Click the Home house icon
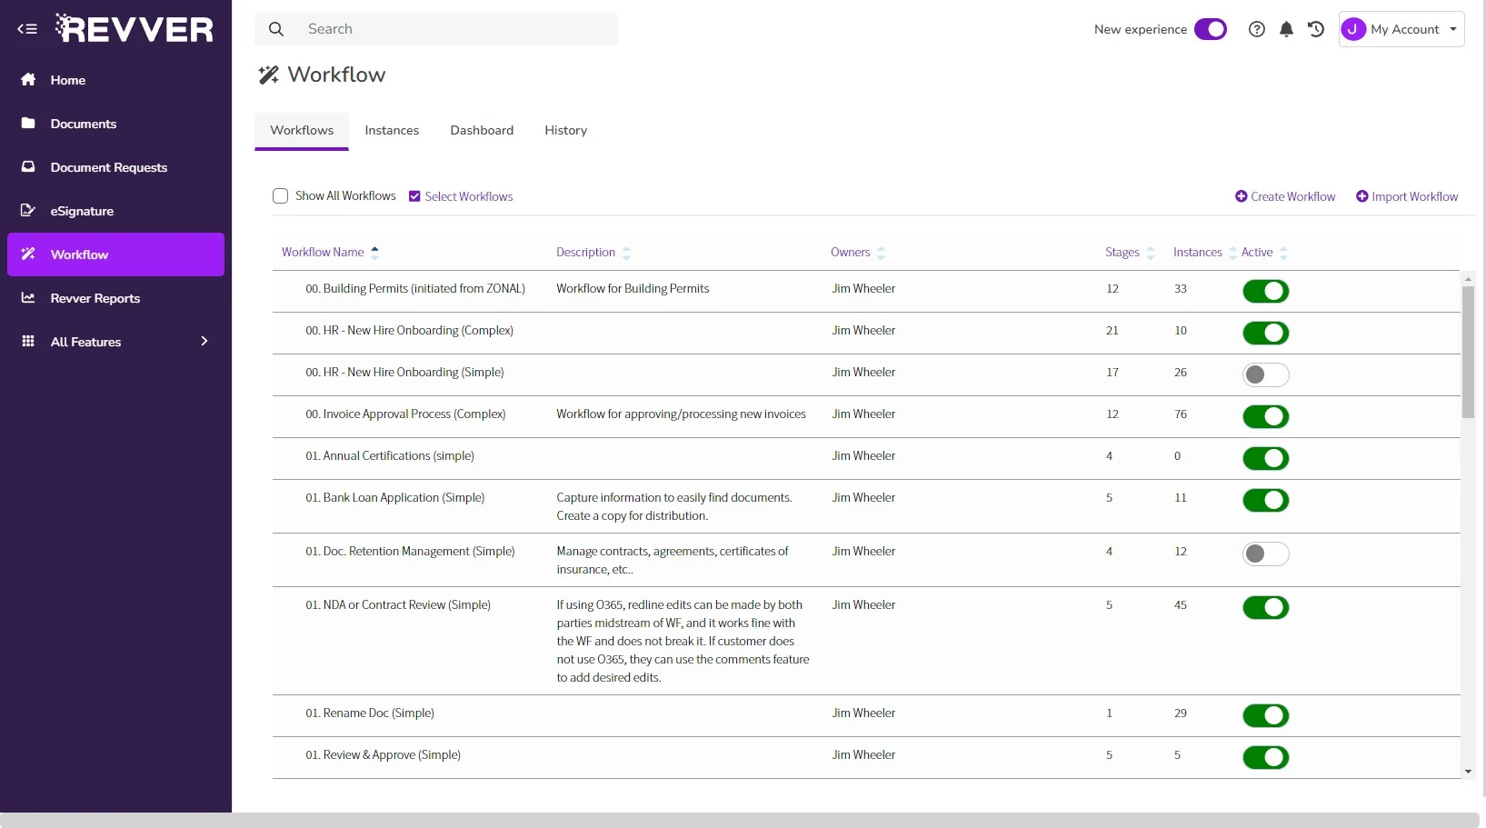Image resolution: width=1486 pixels, height=828 pixels. [28, 80]
